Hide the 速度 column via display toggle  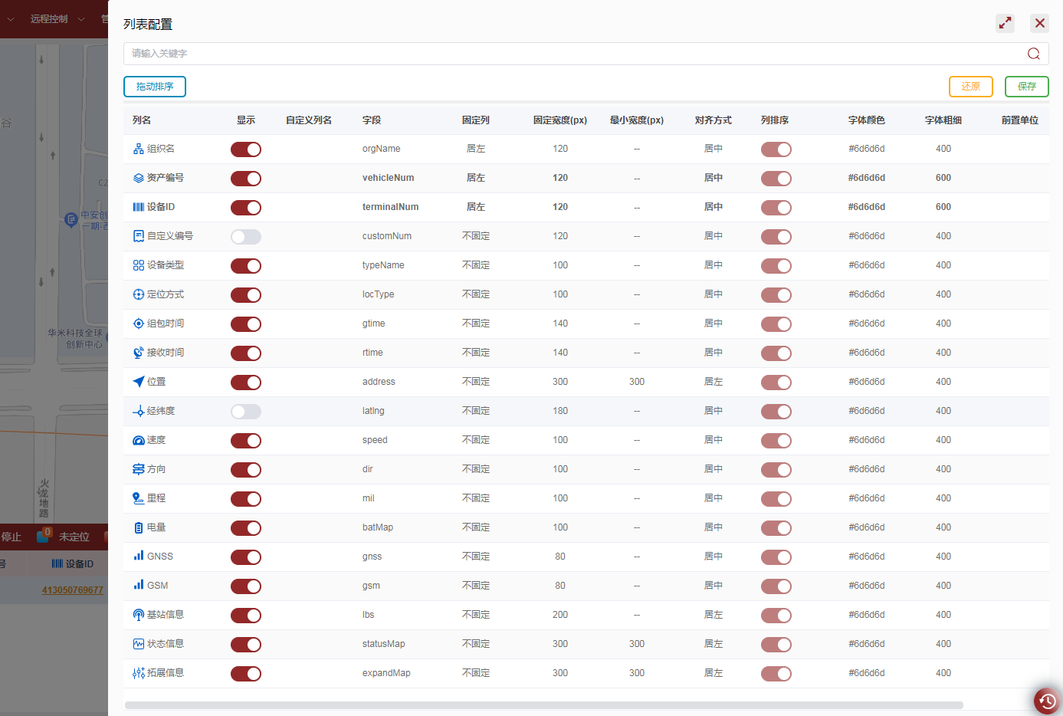(246, 441)
